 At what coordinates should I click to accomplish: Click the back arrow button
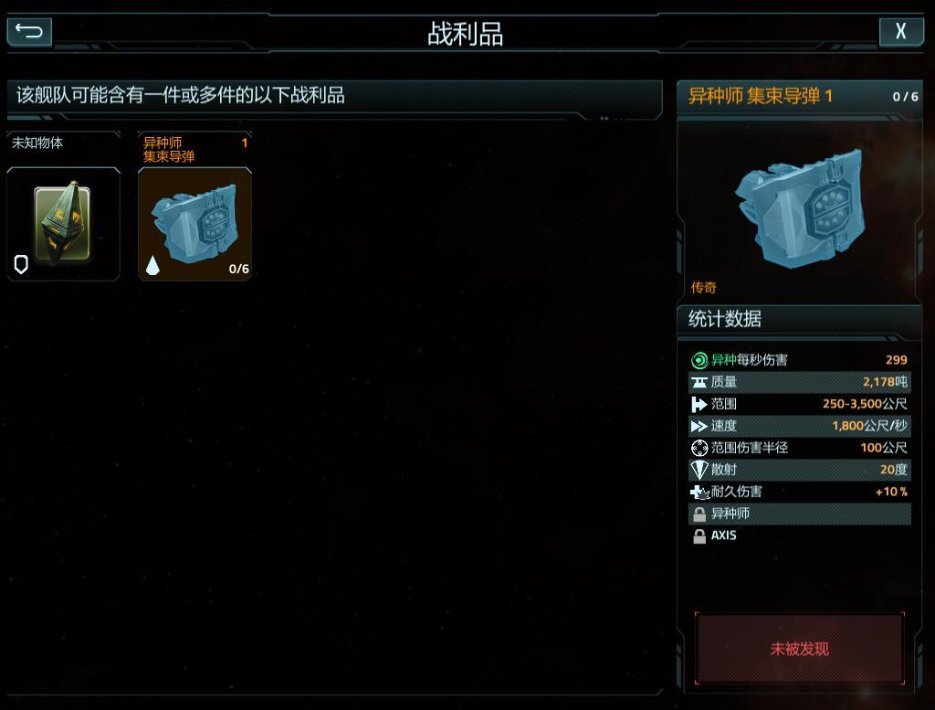tap(29, 31)
